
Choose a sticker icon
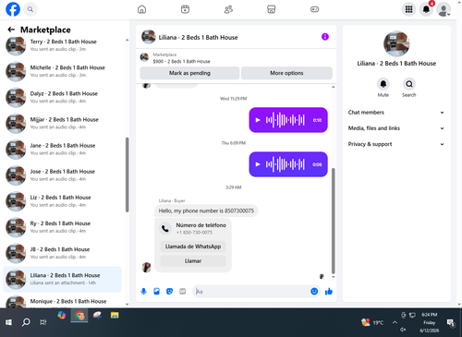[x=169, y=291]
